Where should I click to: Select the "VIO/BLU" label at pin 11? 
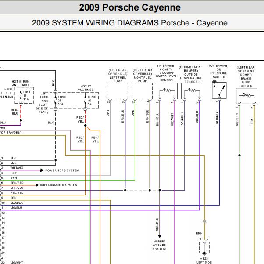coord(16,208)
